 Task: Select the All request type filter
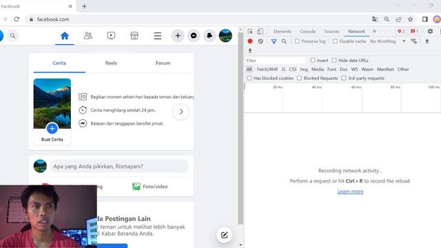(x=249, y=69)
